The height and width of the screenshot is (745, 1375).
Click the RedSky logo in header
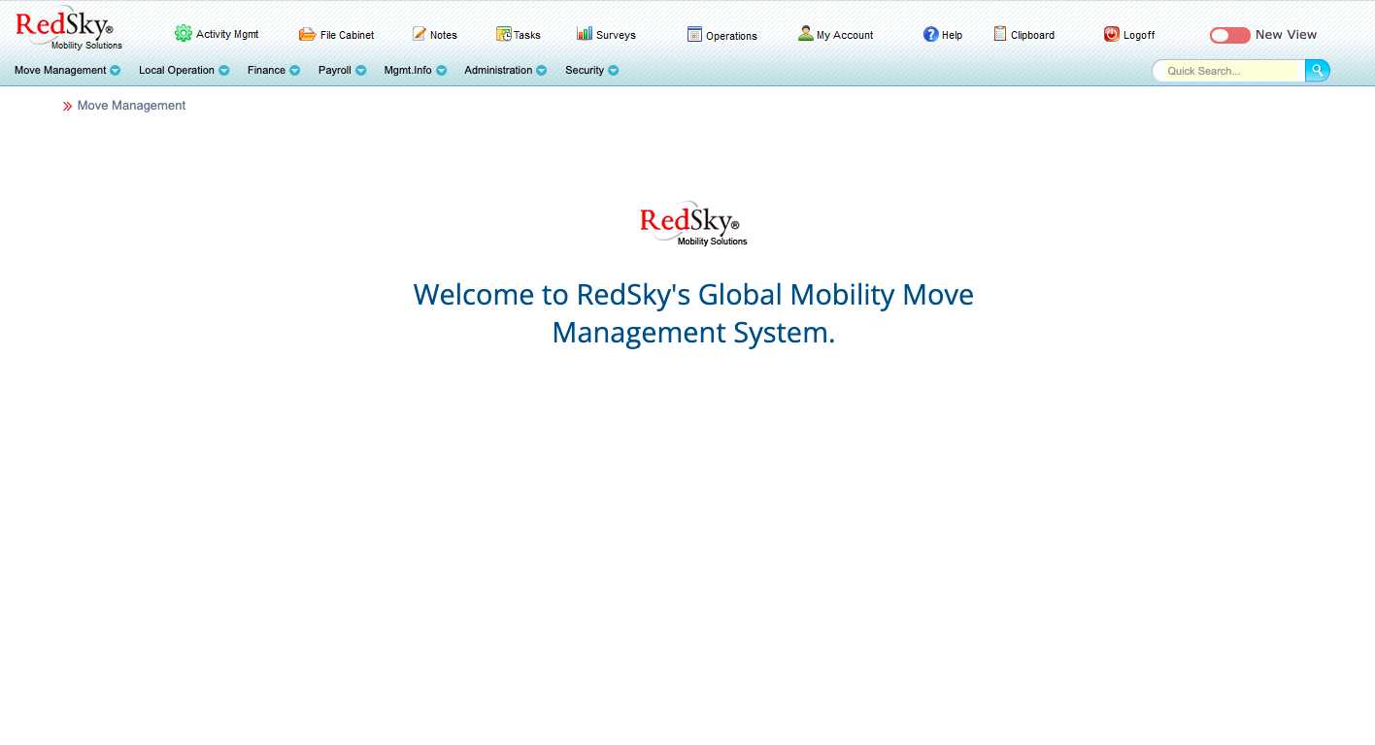coord(68,28)
